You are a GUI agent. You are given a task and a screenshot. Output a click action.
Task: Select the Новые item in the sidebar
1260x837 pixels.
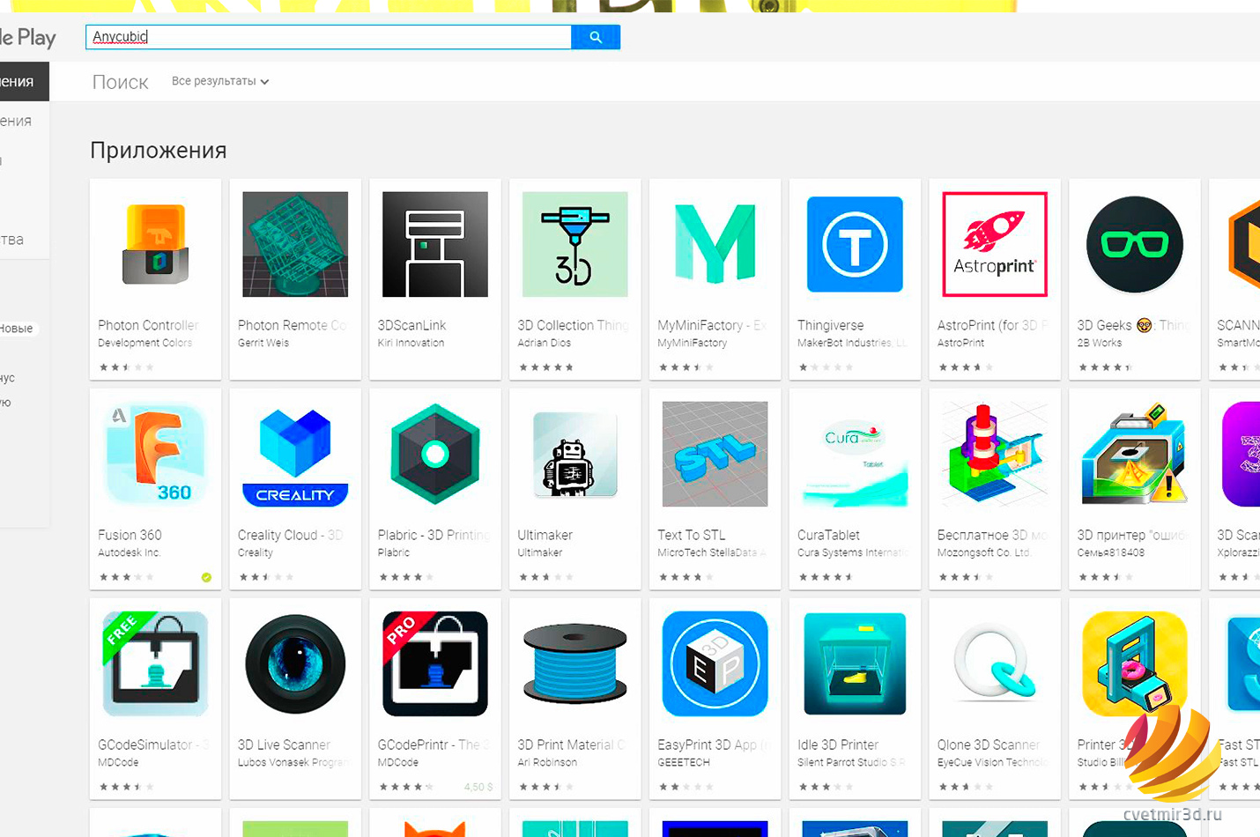click(17, 329)
